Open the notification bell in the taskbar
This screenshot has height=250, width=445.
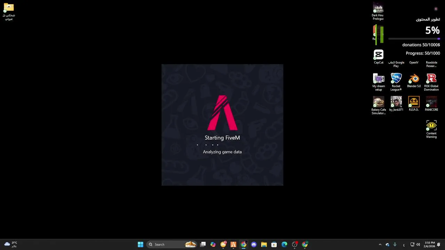click(x=439, y=244)
